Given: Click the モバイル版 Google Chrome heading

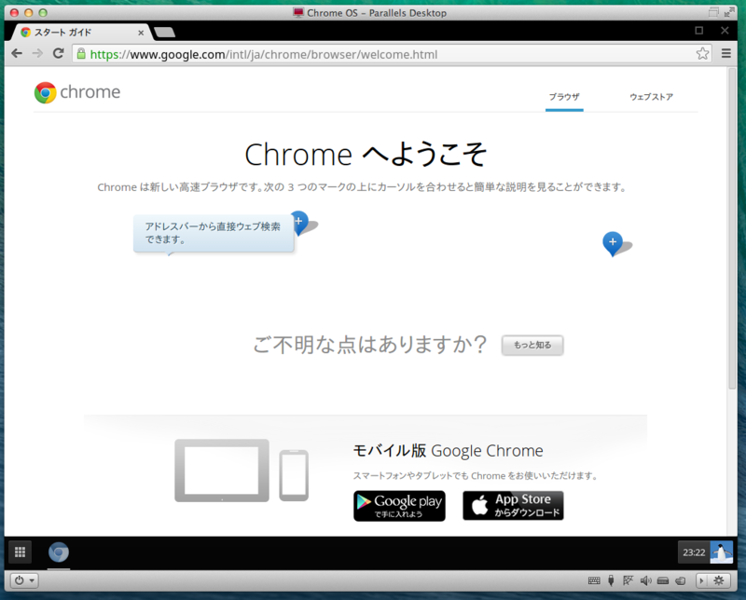Looking at the screenshot, I should pos(448,450).
